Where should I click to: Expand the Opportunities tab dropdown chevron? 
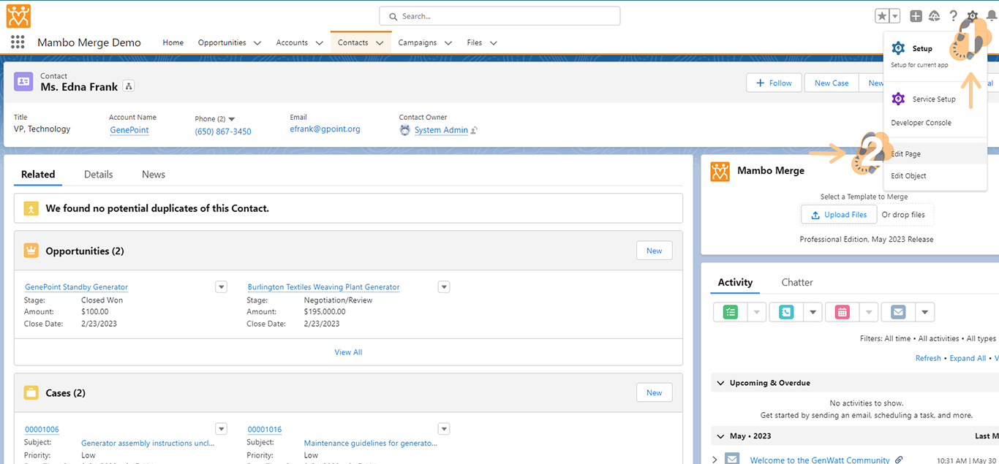tap(257, 43)
